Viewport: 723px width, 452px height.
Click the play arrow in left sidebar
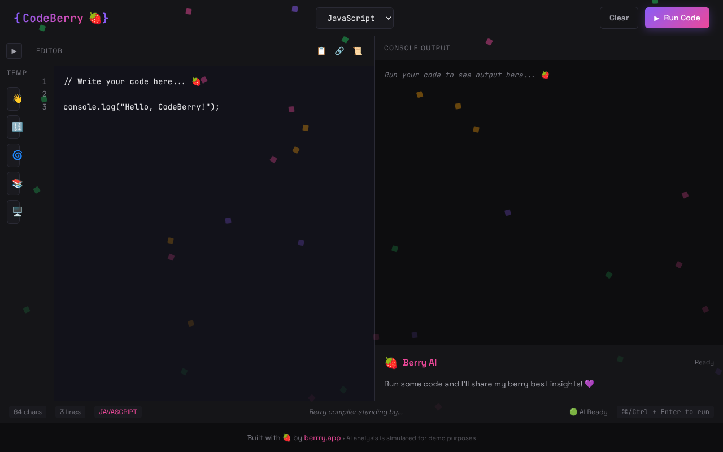[x=14, y=51]
